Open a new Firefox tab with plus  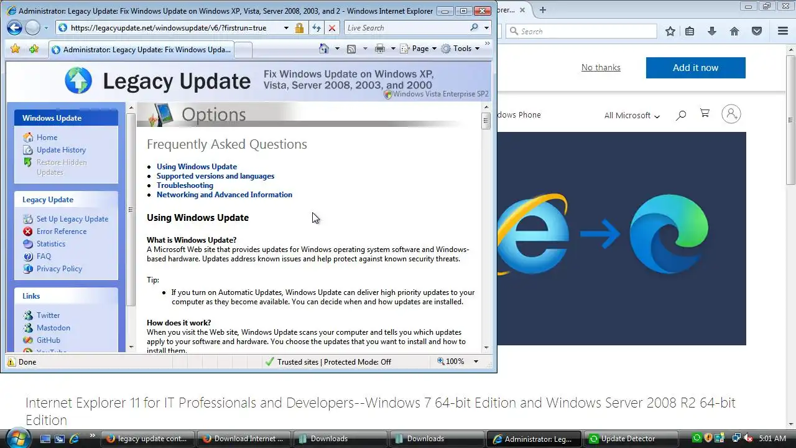coord(543,10)
